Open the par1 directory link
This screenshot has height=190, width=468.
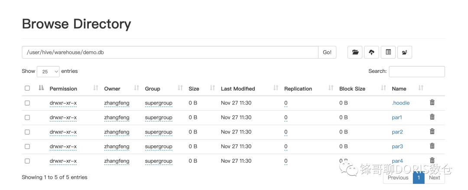click(397, 117)
